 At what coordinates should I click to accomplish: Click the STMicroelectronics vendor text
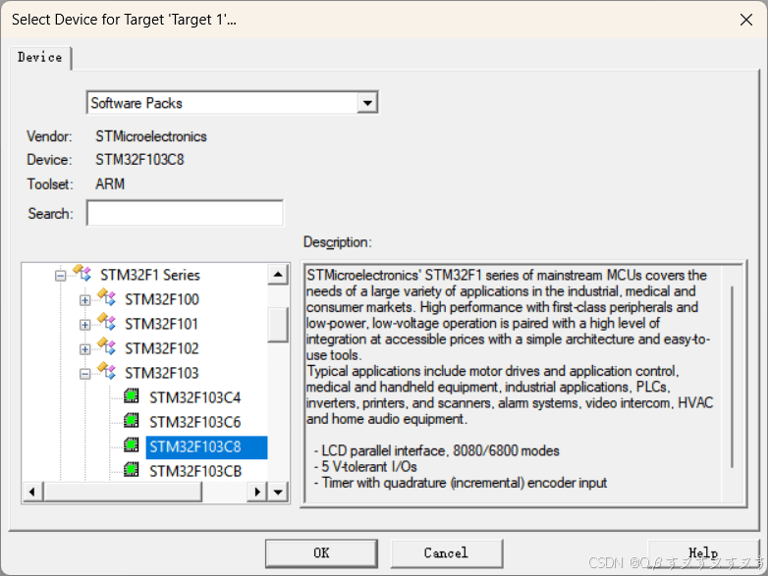[151, 136]
